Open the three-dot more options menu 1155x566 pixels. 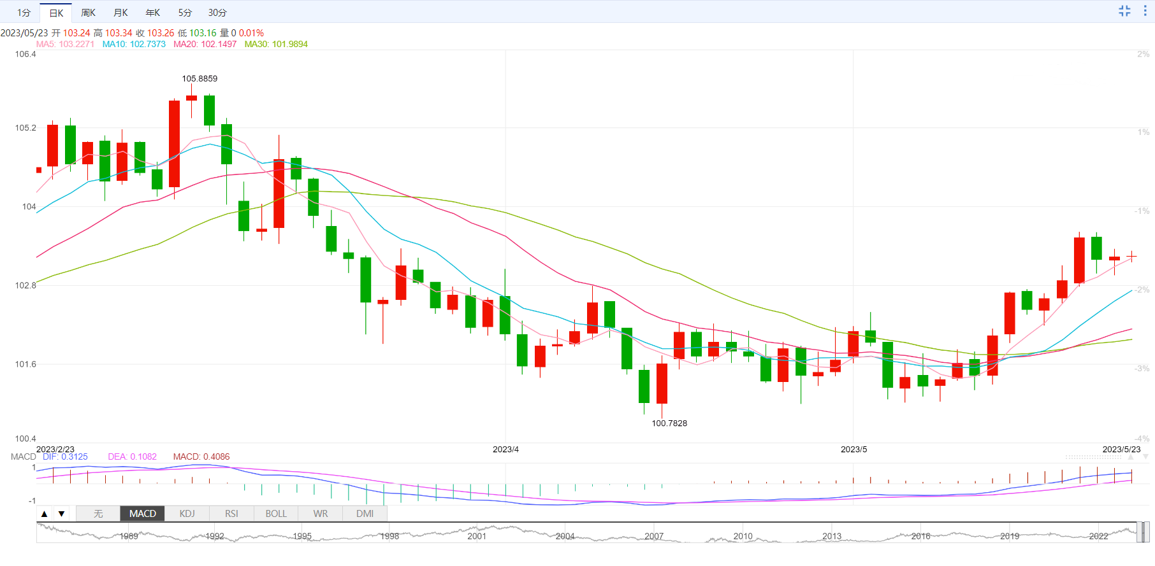click(1145, 11)
